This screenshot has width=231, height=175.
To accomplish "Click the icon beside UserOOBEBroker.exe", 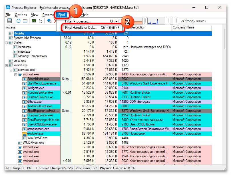I will coord(25,125).
